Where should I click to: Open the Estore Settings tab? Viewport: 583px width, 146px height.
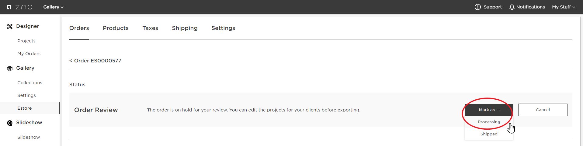(x=223, y=28)
